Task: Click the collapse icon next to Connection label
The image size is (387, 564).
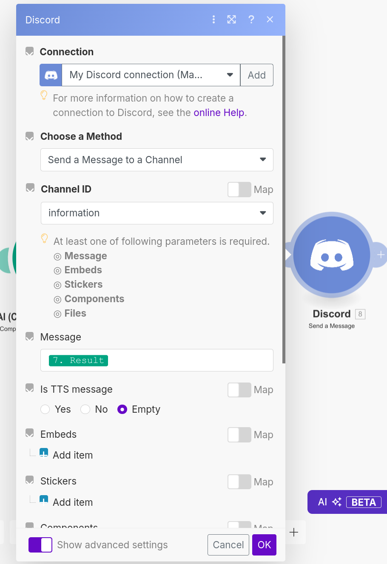Action: (29, 51)
